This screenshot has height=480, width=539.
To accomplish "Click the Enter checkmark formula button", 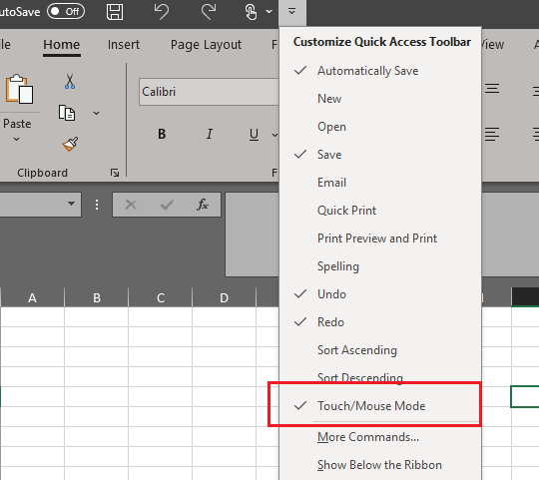I will point(167,205).
